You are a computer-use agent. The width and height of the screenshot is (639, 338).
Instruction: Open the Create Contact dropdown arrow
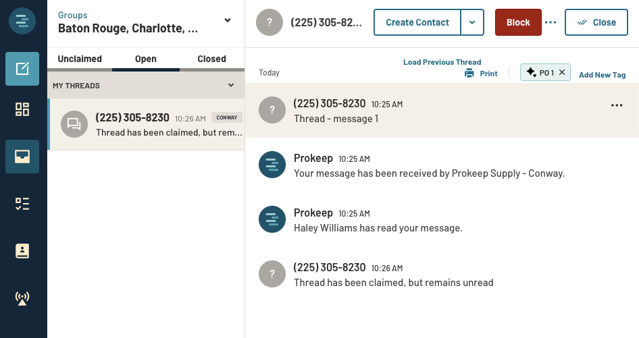tap(472, 22)
